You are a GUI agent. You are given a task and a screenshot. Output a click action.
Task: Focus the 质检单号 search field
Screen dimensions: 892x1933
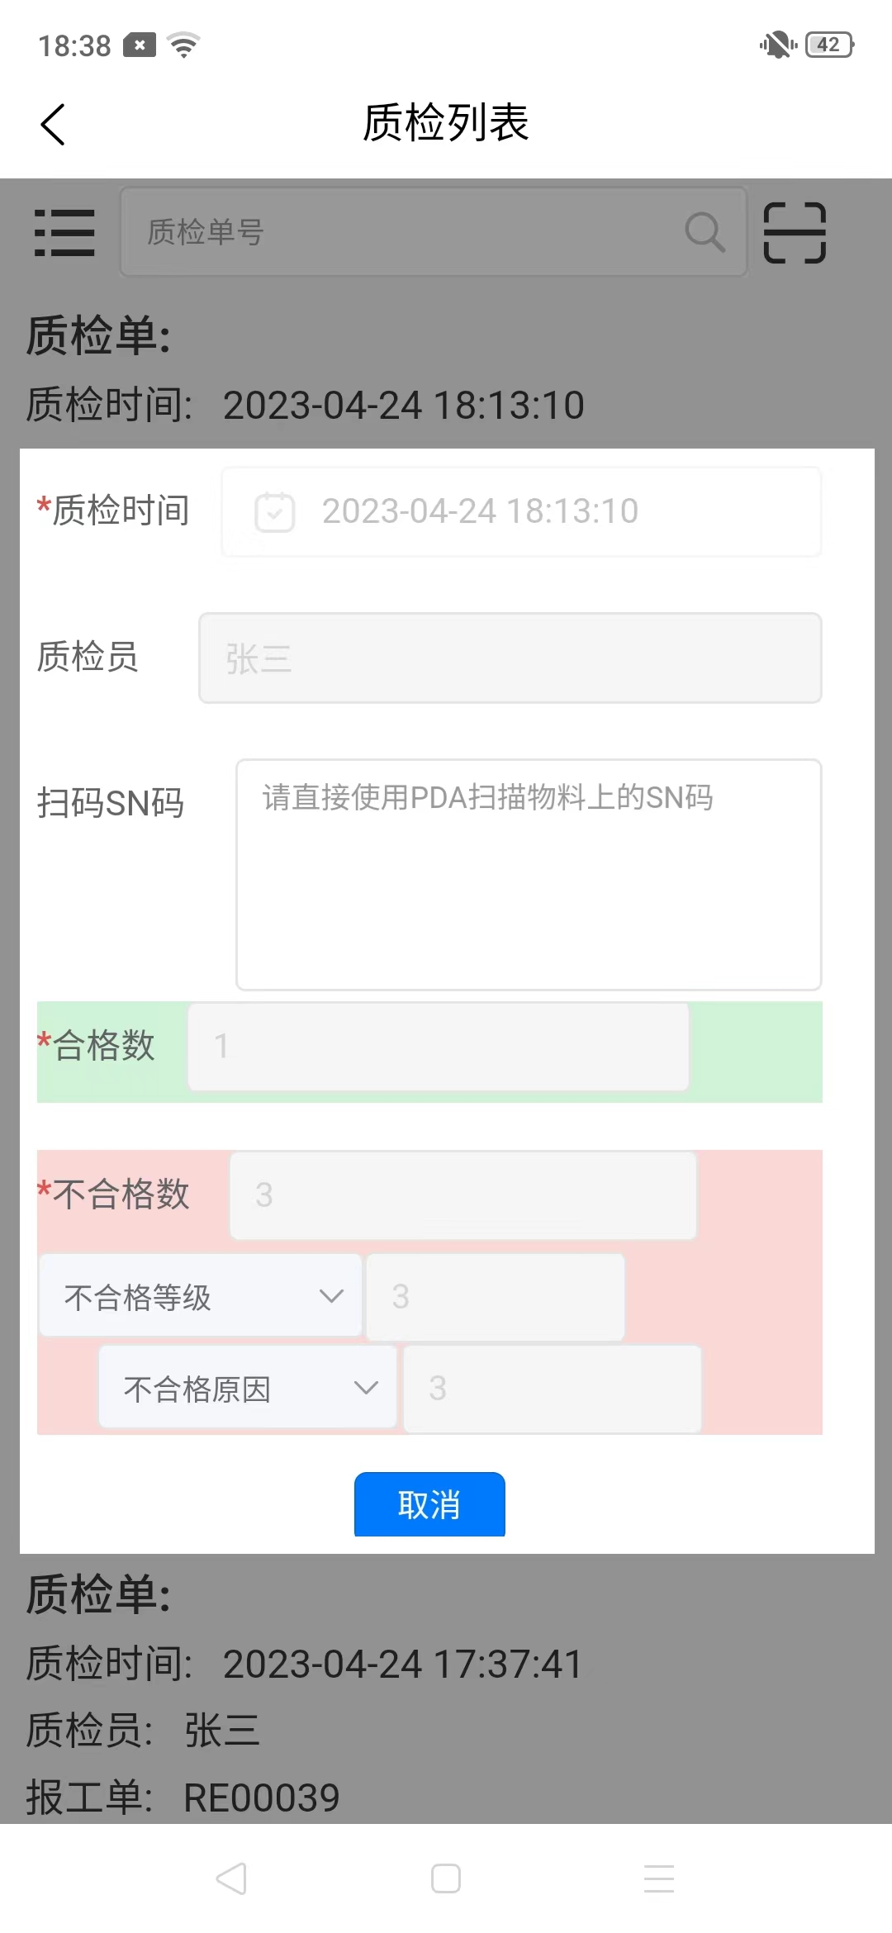(405, 232)
